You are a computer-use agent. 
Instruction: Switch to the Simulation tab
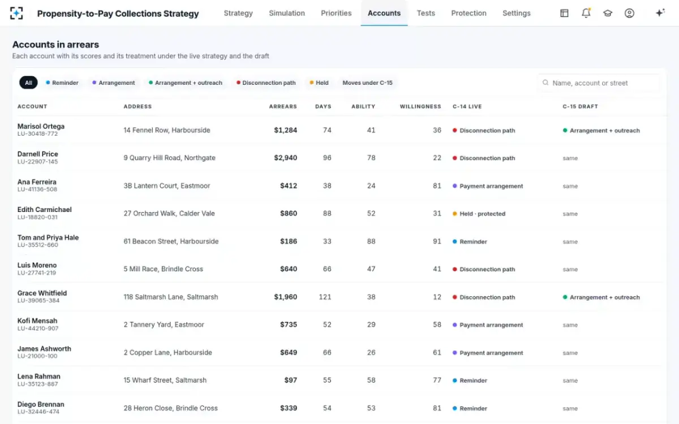click(287, 13)
